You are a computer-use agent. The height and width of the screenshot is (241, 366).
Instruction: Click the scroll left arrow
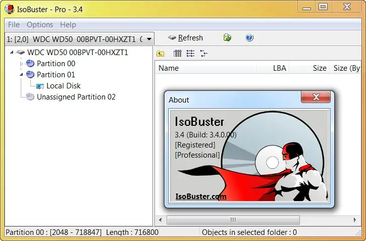(160, 220)
